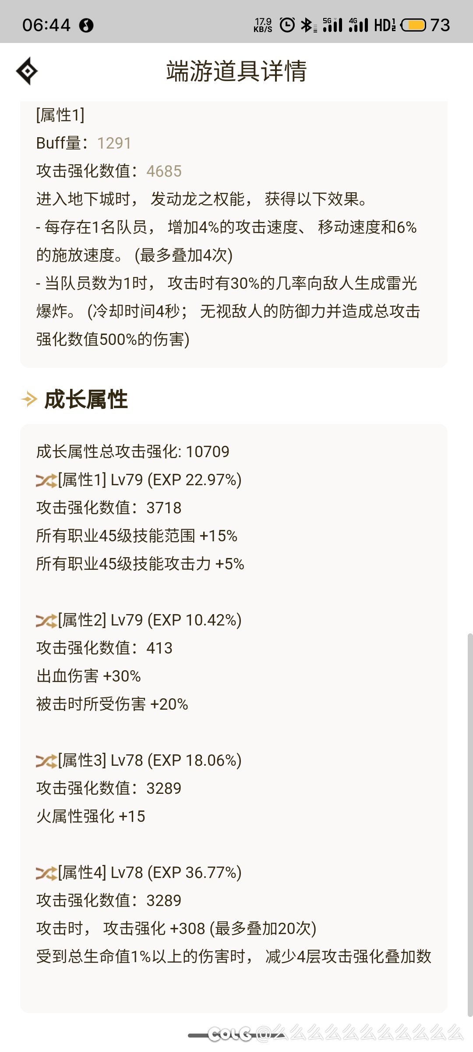
Task: Tap the 06:44 clock in status bar
Action: pos(46,25)
